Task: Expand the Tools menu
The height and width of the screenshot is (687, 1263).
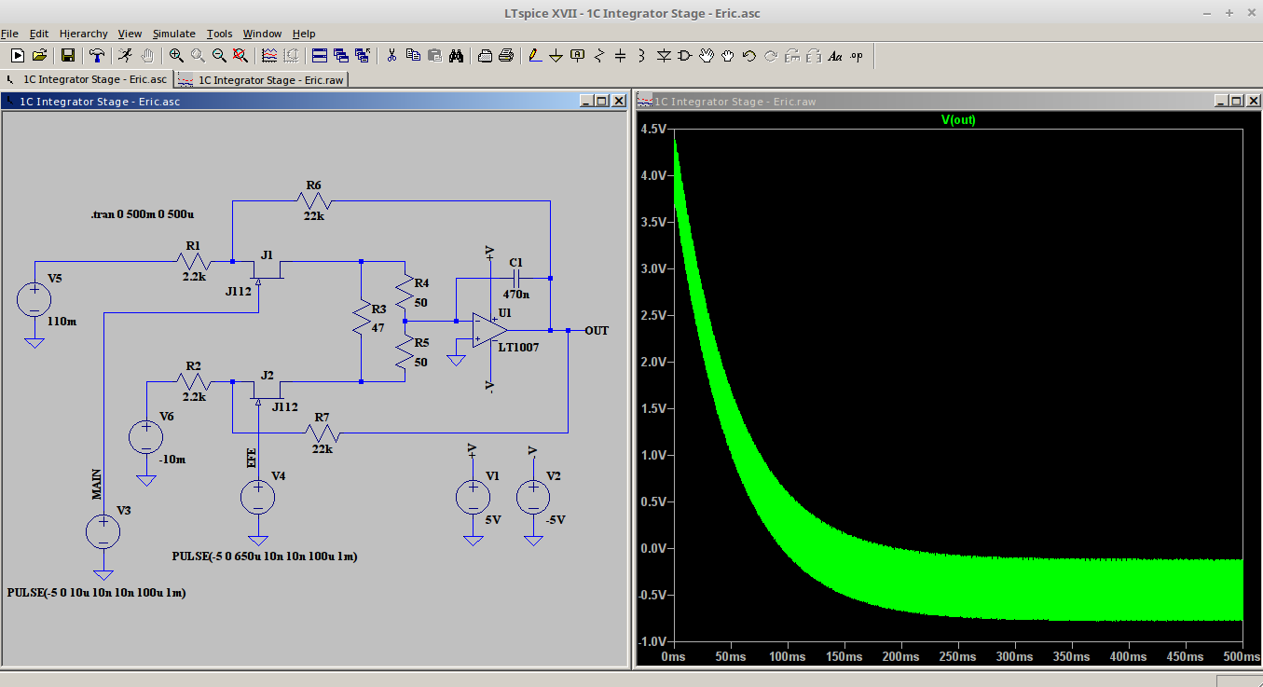Action: [x=219, y=34]
